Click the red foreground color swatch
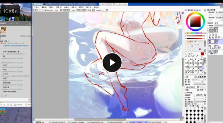 202,54
